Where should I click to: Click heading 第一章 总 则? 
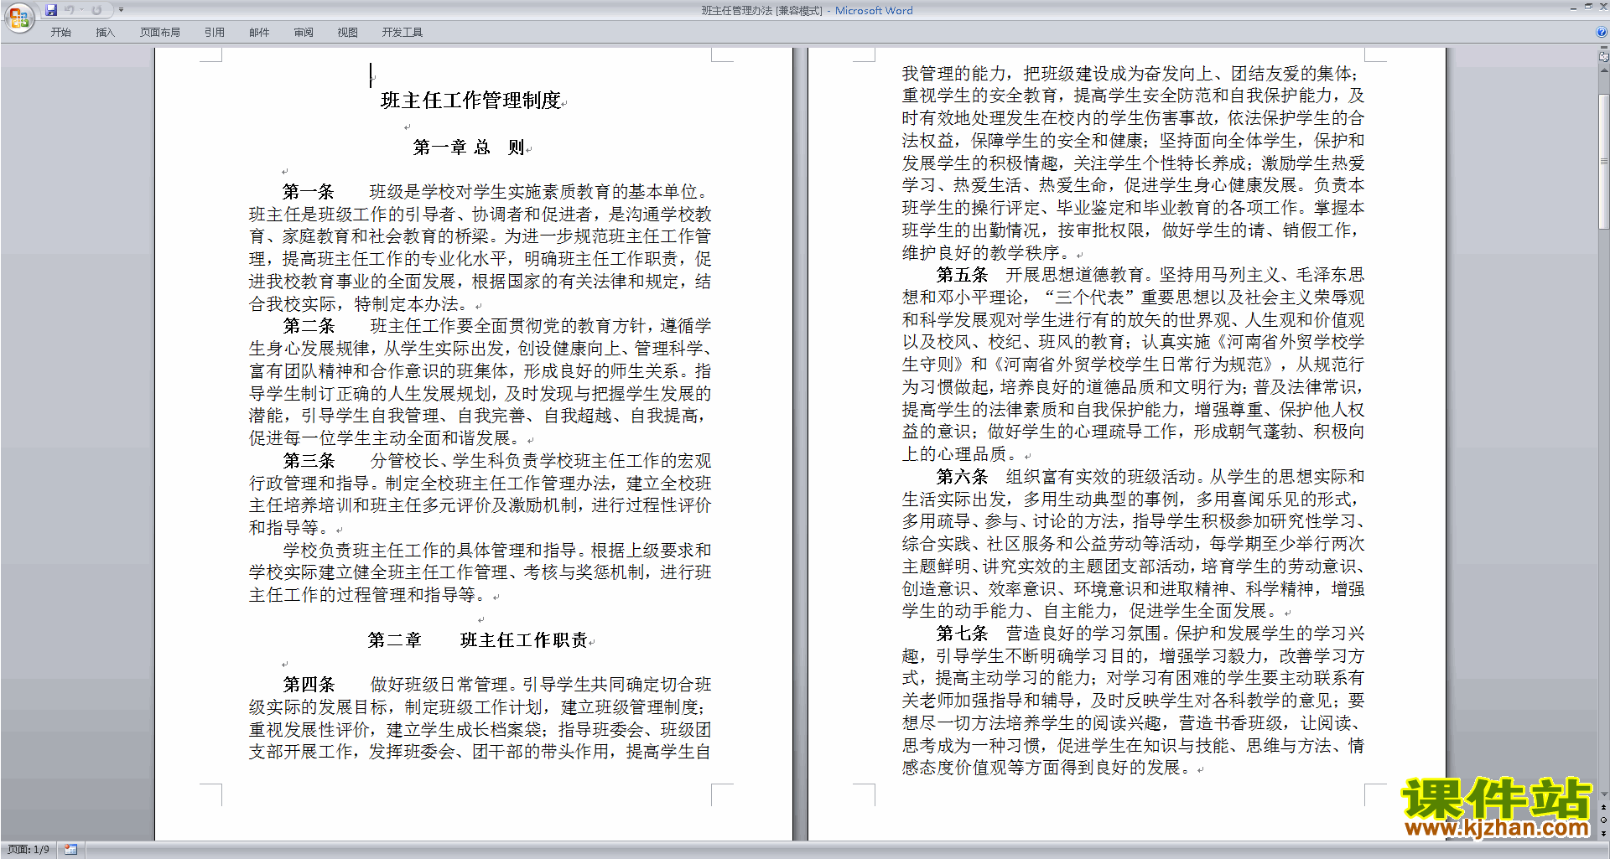(469, 147)
